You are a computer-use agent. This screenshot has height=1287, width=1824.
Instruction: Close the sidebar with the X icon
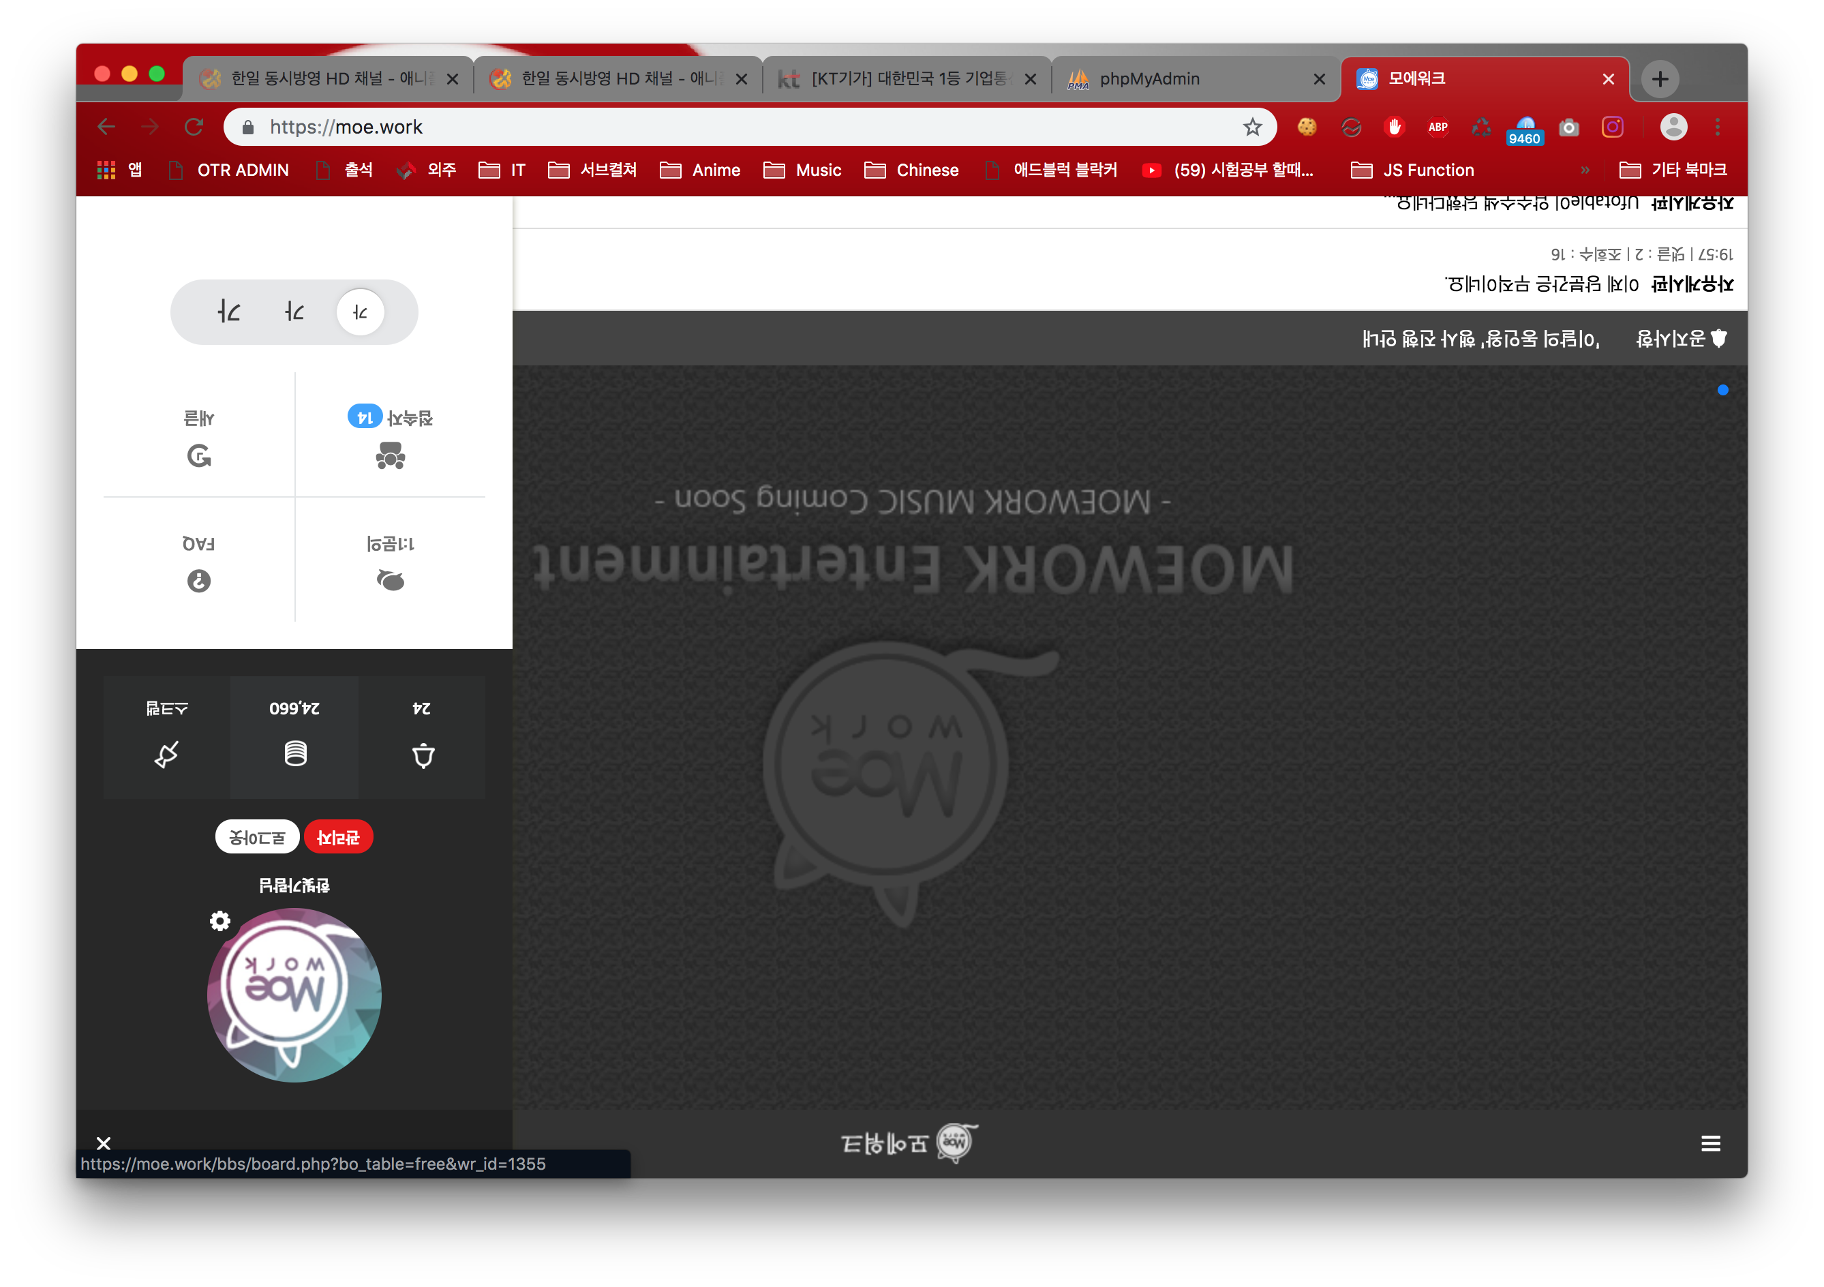click(104, 1143)
